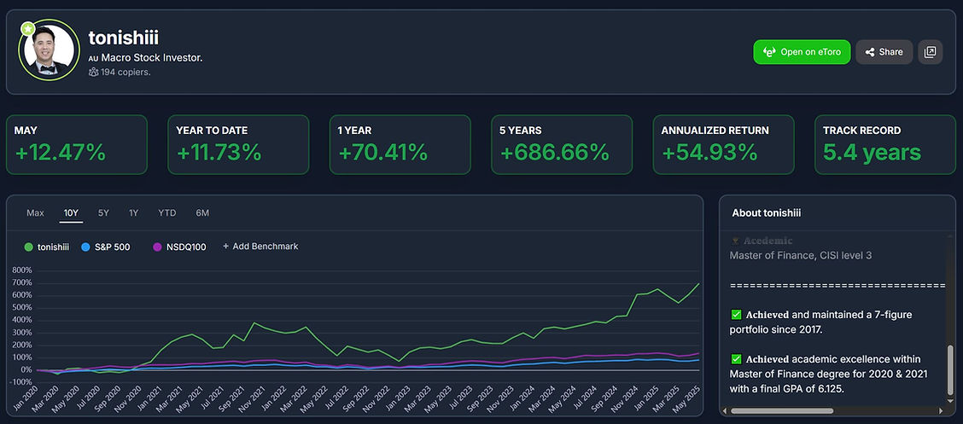Toggle the NSDQ100 purple legend series

(x=179, y=247)
